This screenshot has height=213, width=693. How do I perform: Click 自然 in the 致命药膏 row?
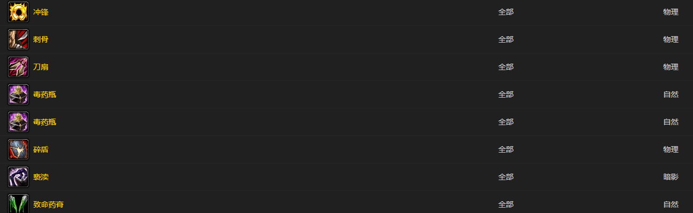(671, 204)
